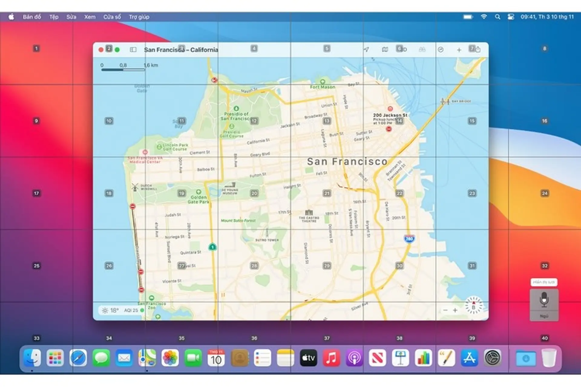Open the Trợ giúp menu
The width and height of the screenshot is (581, 387).
click(139, 17)
